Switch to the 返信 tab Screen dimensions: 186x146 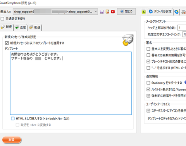coord(21,27)
